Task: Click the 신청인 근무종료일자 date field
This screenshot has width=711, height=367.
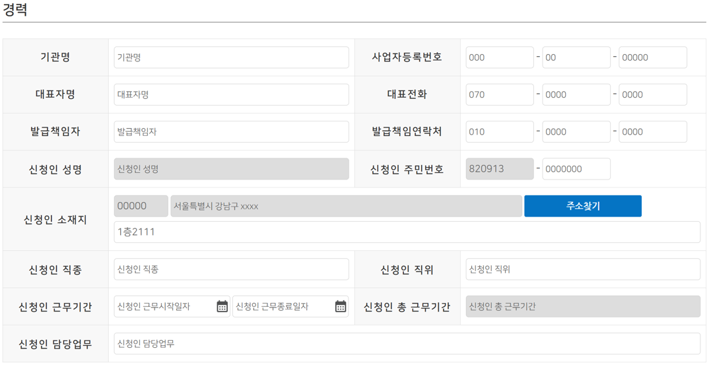Action: (x=290, y=307)
